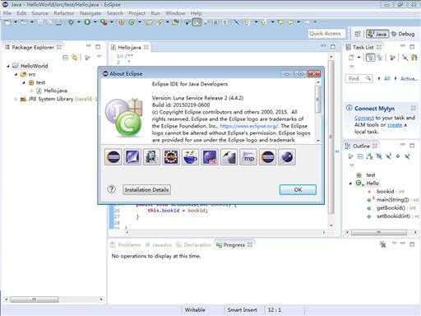Open the Window menu

175,13
